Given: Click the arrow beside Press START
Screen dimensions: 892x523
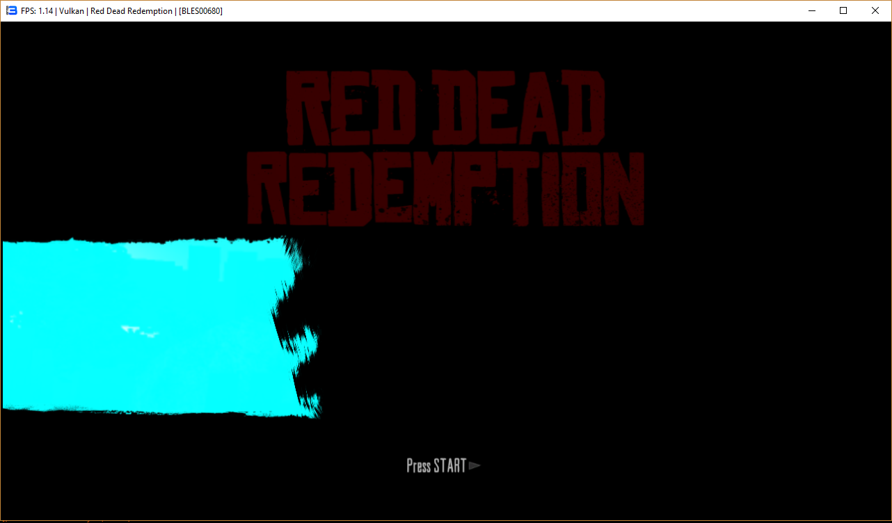Looking at the screenshot, I should point(475,465).
